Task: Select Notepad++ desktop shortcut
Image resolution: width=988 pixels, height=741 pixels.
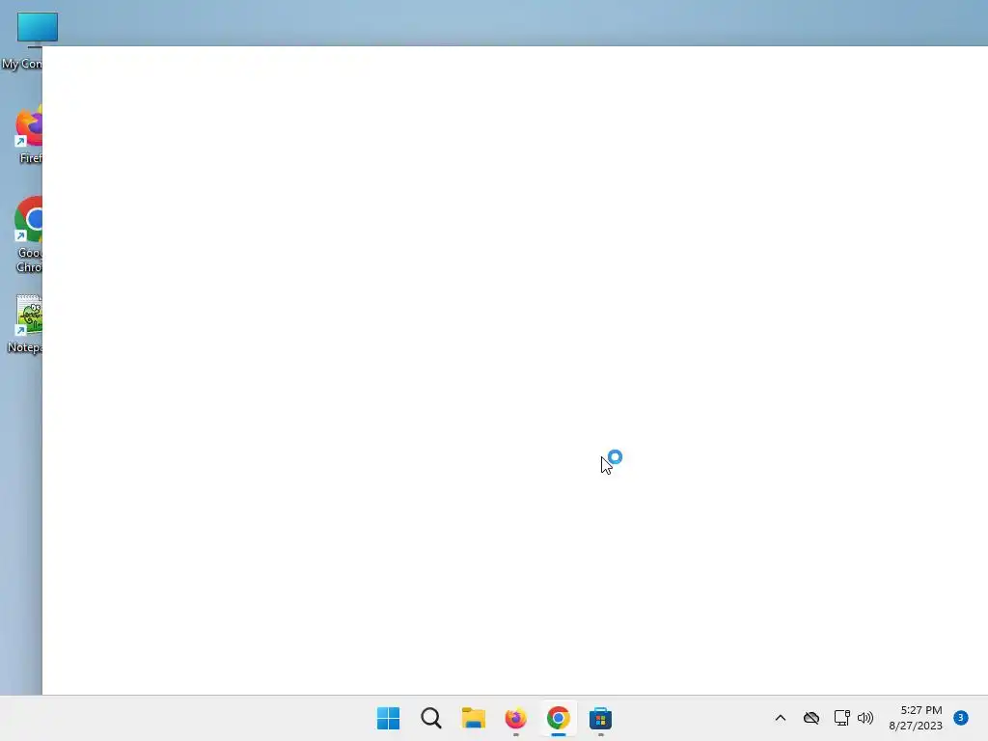Action: point(25,324)
